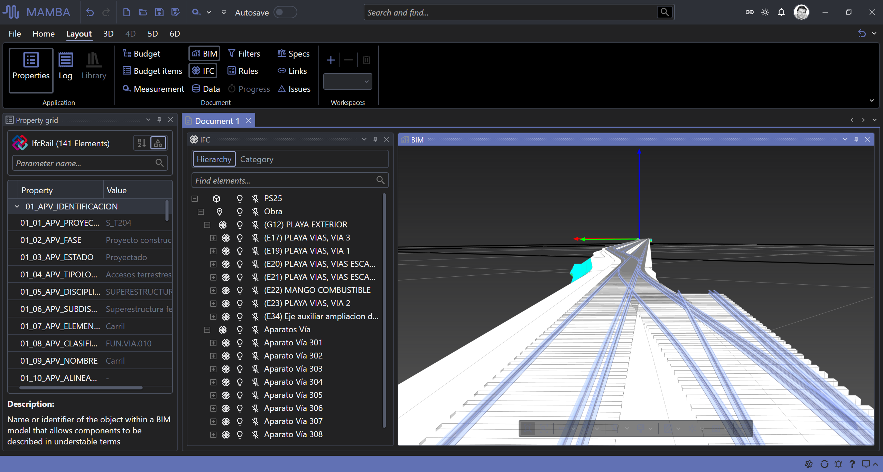Add a new workspace with plus icon
The height and width of the screenshot is (472, 883).
point(331,60)
